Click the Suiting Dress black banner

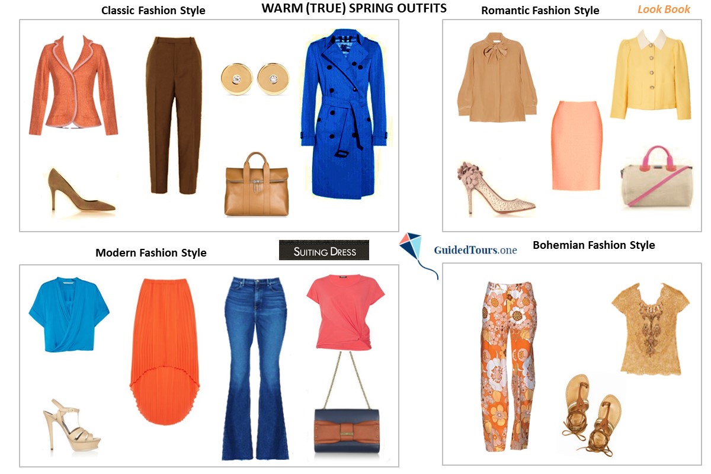point(324,251)
